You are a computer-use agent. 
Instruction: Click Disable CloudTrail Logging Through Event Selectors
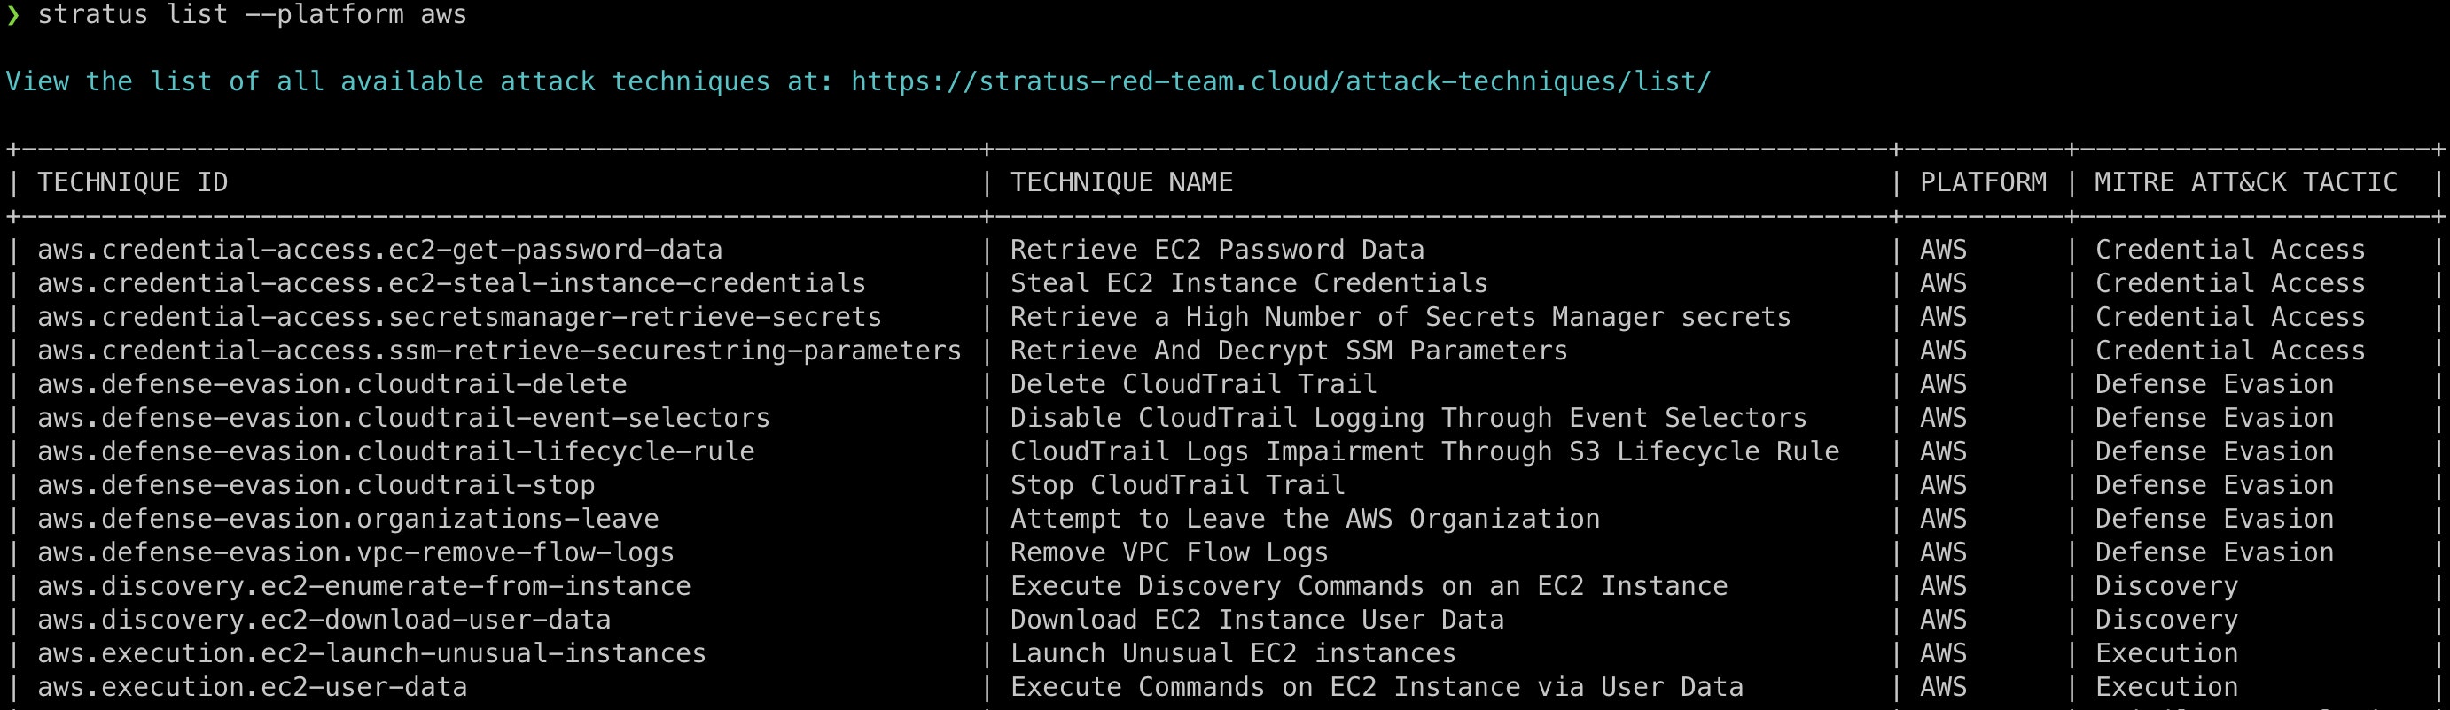click(x=1408, y=418)
